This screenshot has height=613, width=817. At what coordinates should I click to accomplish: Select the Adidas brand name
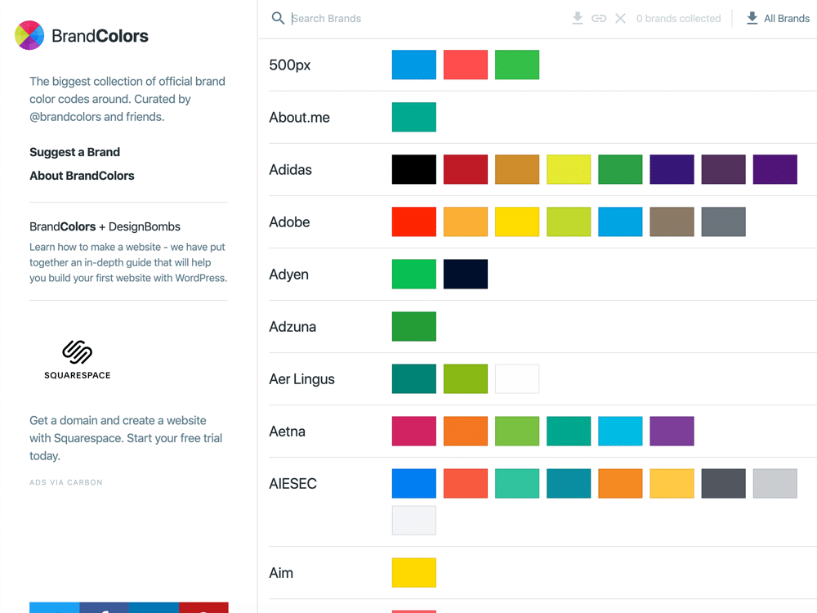290,169
